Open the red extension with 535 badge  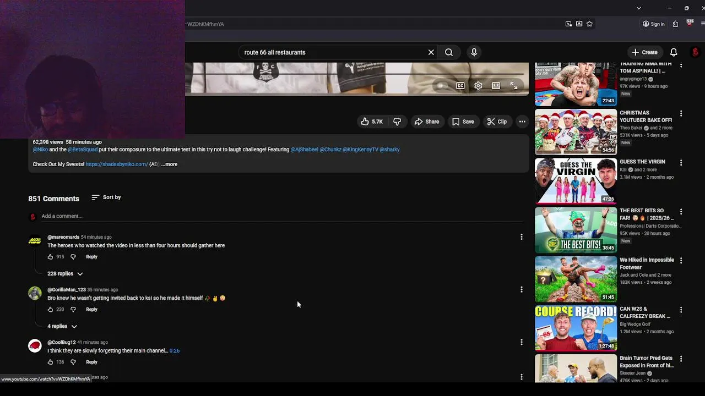point(690,23)
